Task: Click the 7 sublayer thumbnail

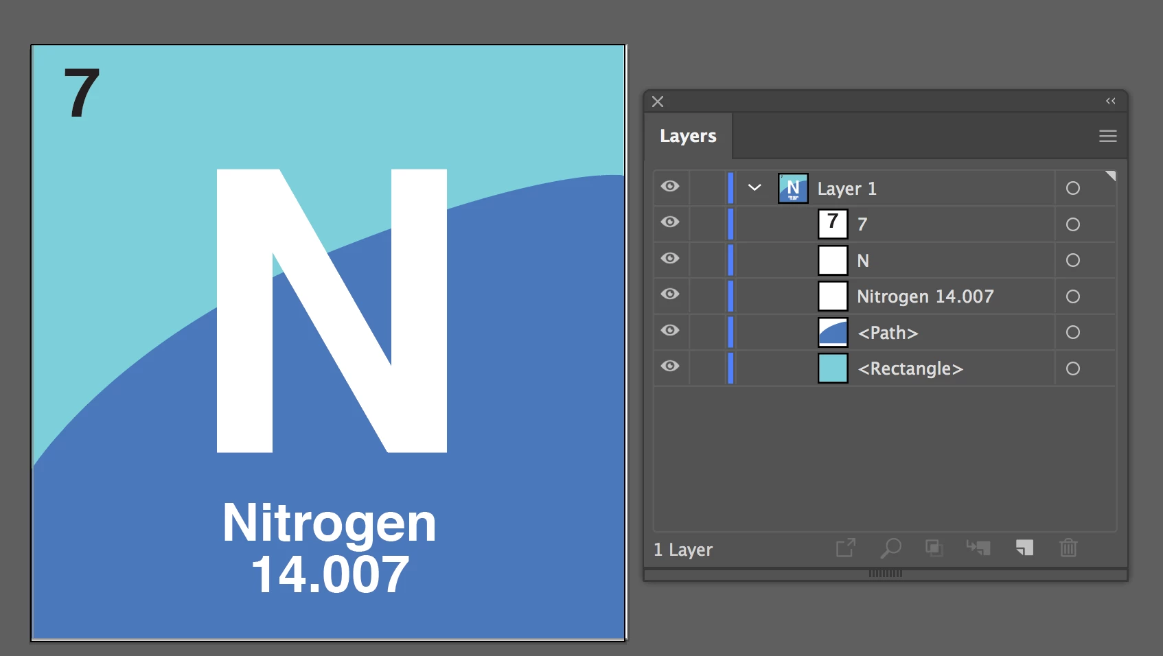Action: [833, 224]
